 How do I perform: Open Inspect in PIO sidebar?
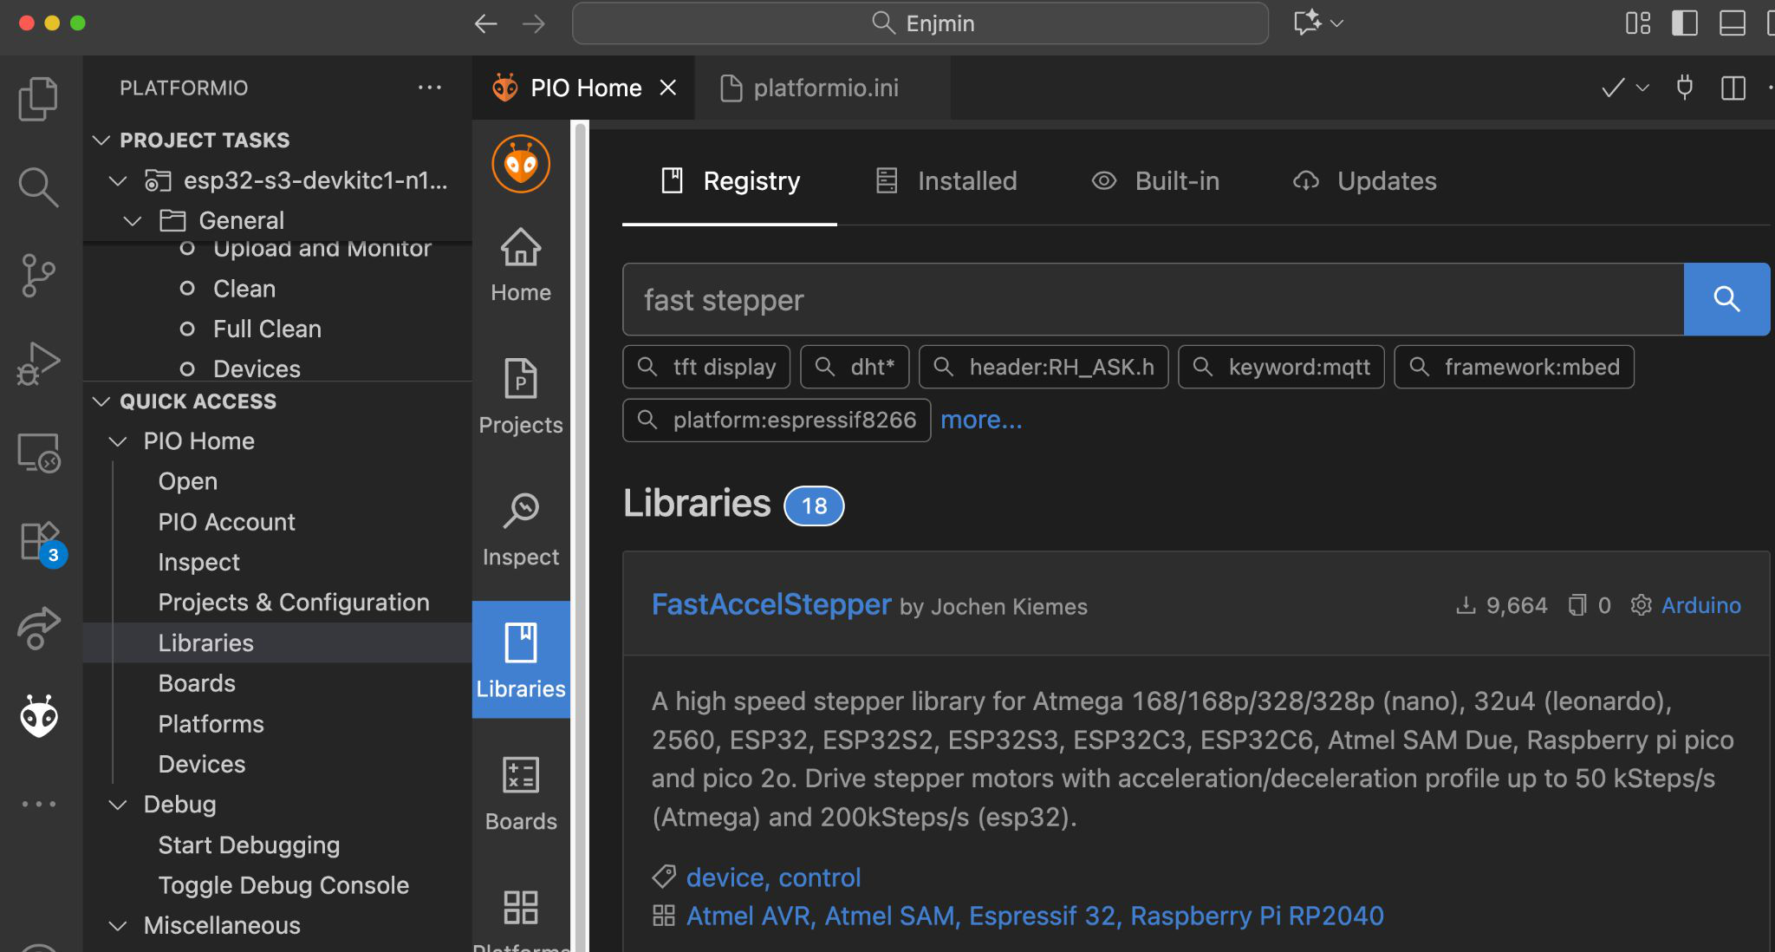point(521,529)
